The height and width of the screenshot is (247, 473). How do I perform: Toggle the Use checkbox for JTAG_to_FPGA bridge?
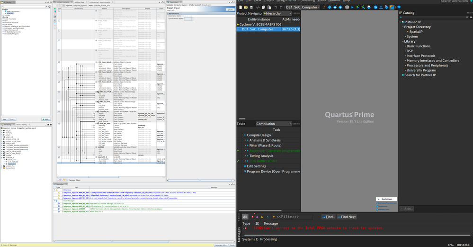click(59, 92)
